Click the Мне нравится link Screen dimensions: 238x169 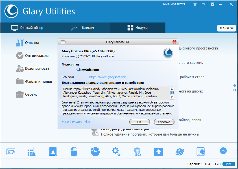174,4
